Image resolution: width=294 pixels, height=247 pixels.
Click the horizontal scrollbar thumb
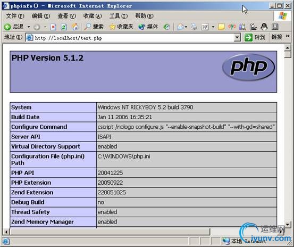110,232
